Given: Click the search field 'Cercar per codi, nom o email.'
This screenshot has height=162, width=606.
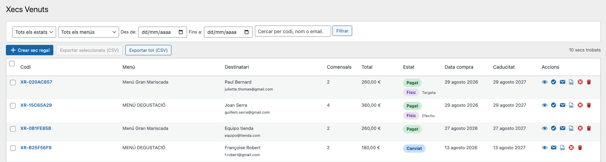Looking at the screenshot, I should [293, 31].
